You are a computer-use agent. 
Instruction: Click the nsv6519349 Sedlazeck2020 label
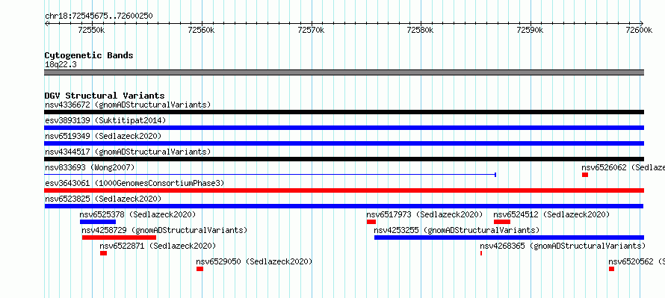click(x=103, y=136)
